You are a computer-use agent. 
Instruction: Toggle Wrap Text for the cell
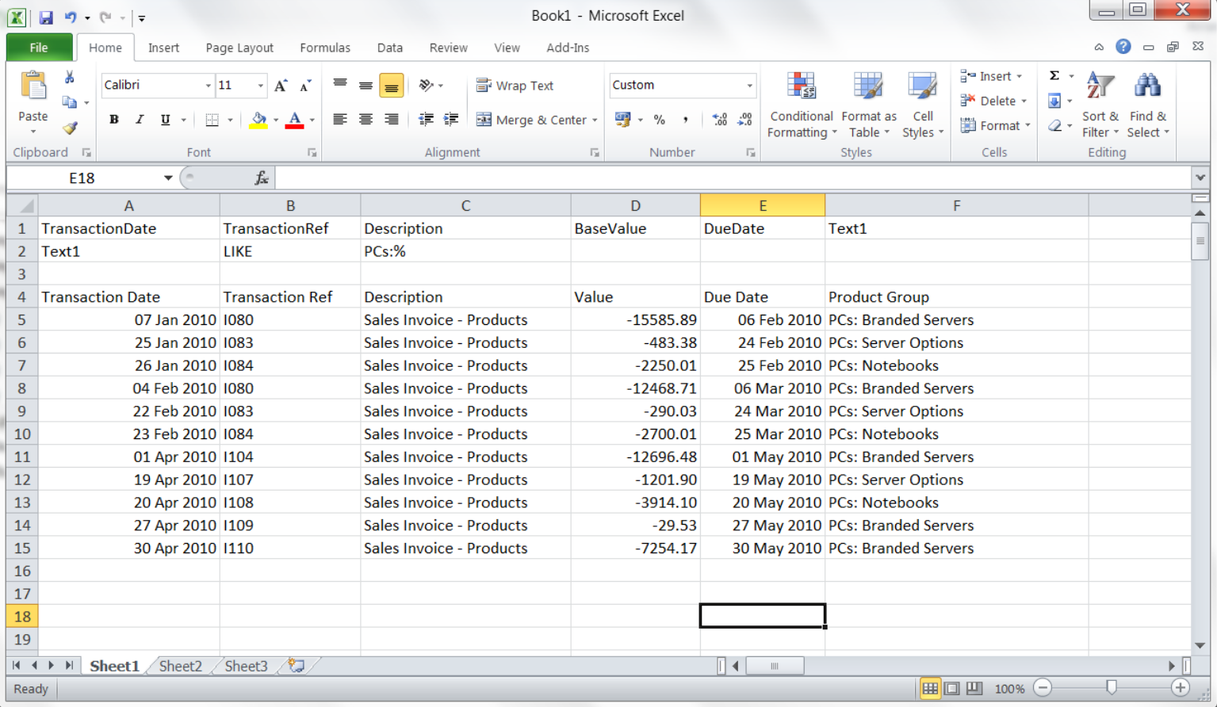(515, 86)
